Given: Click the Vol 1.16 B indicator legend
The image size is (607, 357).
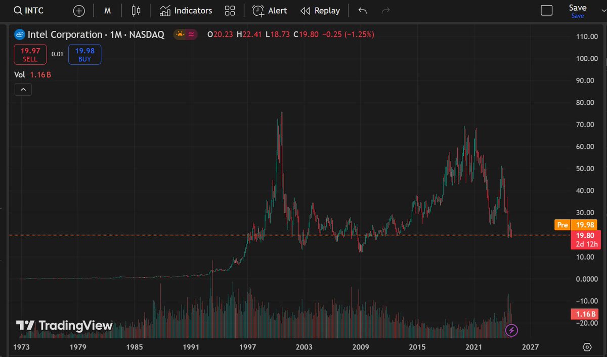Looking at the screenshot, I should 33,74.
